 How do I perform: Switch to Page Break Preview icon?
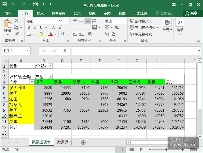(x=142, y=150)
